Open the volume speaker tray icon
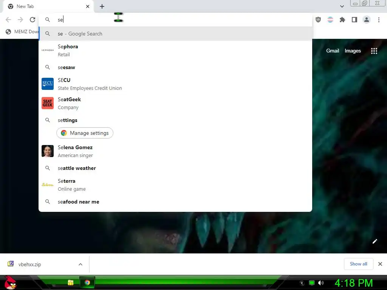Screen dimensions: 387x290 pos(321,283)
